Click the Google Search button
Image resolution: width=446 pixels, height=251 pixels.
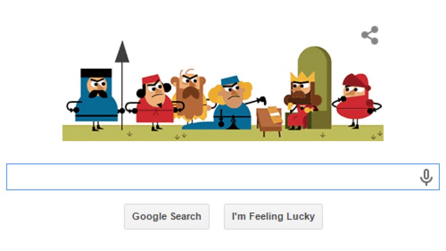[167, 217]
